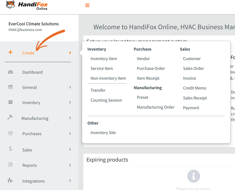Expand the Manufacturing section chevron
The height and width of the screenshot is (190, 235).
[x=70, y=118]
